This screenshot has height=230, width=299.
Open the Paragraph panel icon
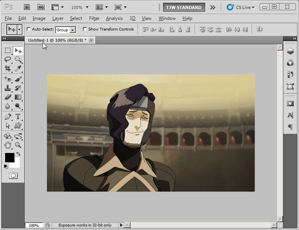290,127
